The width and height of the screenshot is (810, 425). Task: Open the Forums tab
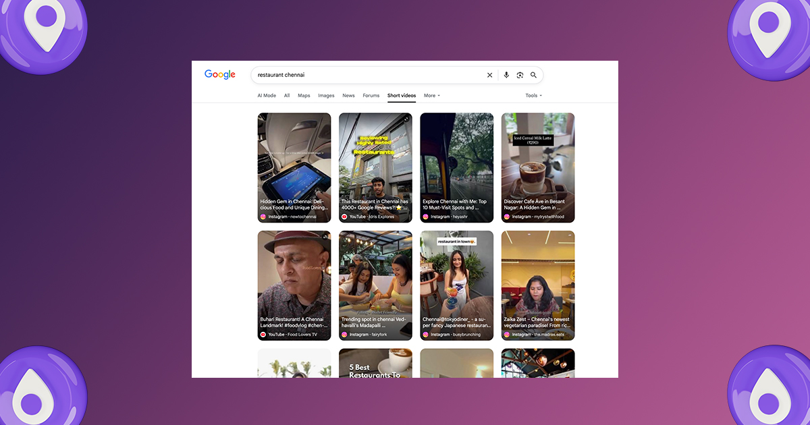click(371, 96)
